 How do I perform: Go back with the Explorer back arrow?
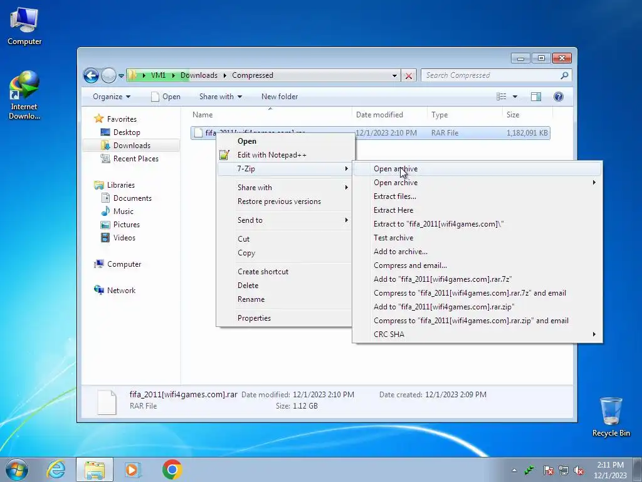(x=91, y=75)
